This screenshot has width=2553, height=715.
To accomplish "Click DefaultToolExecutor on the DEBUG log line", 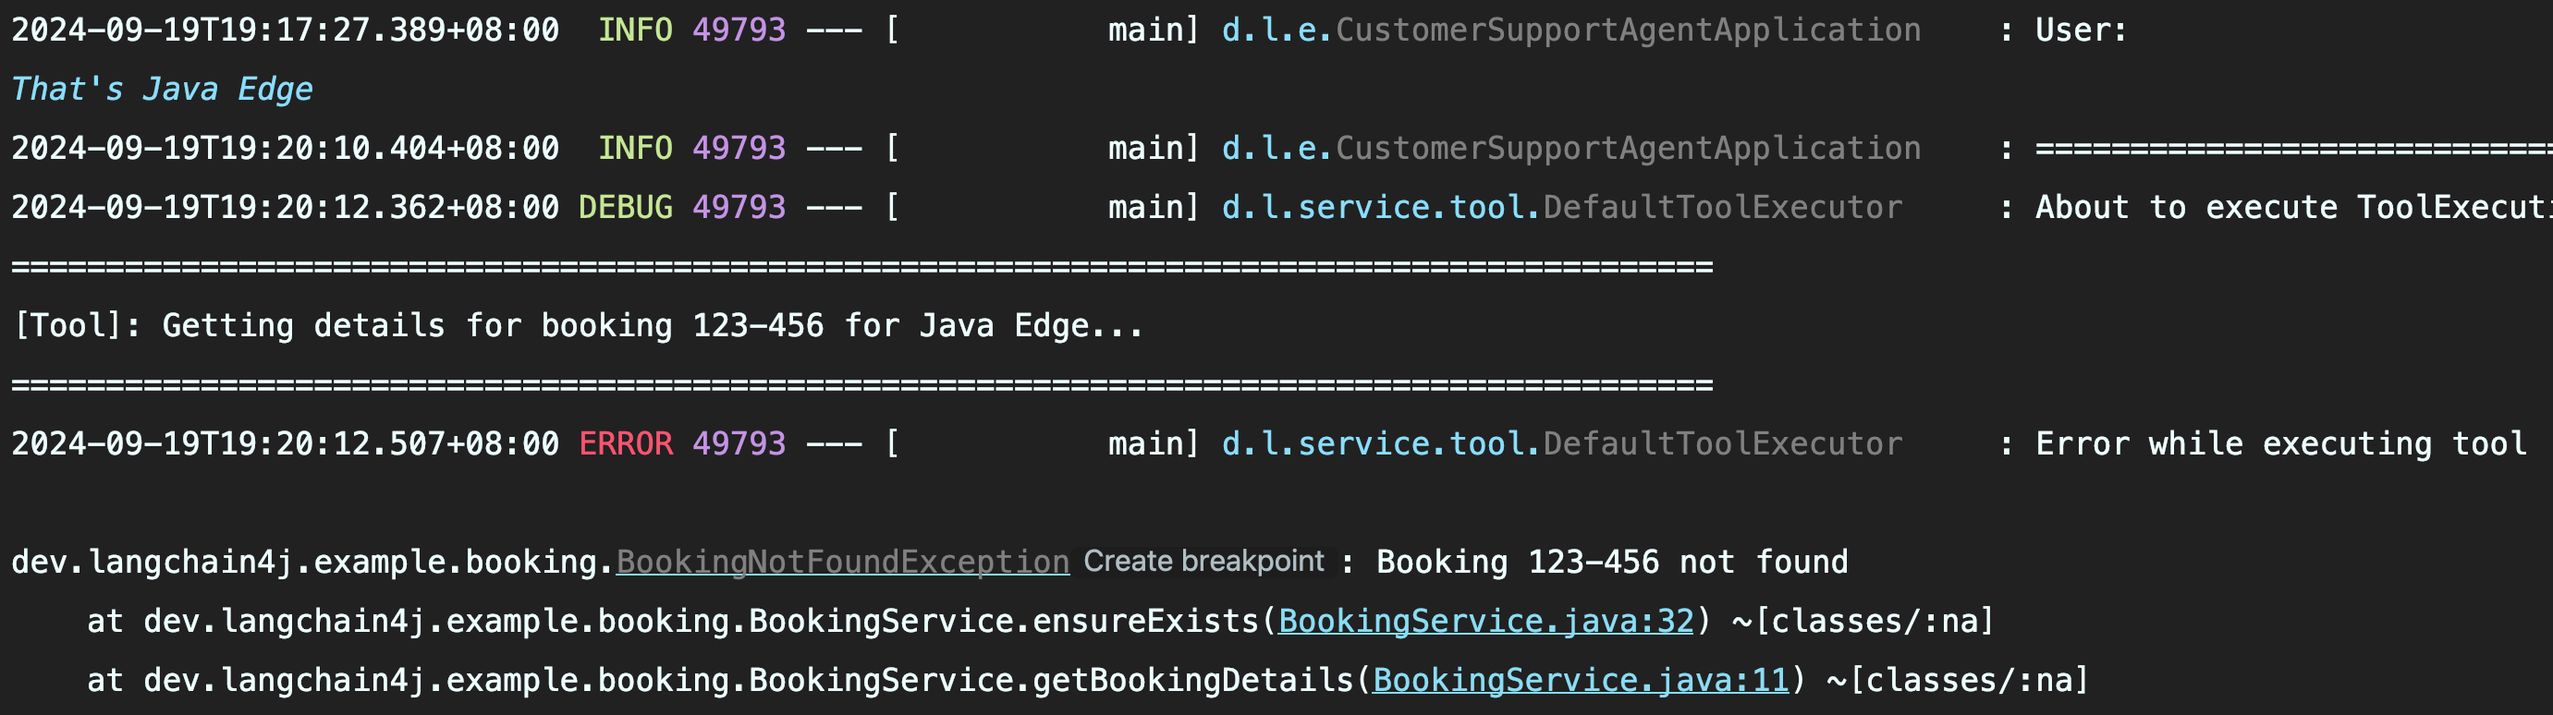I will 1721,207.
